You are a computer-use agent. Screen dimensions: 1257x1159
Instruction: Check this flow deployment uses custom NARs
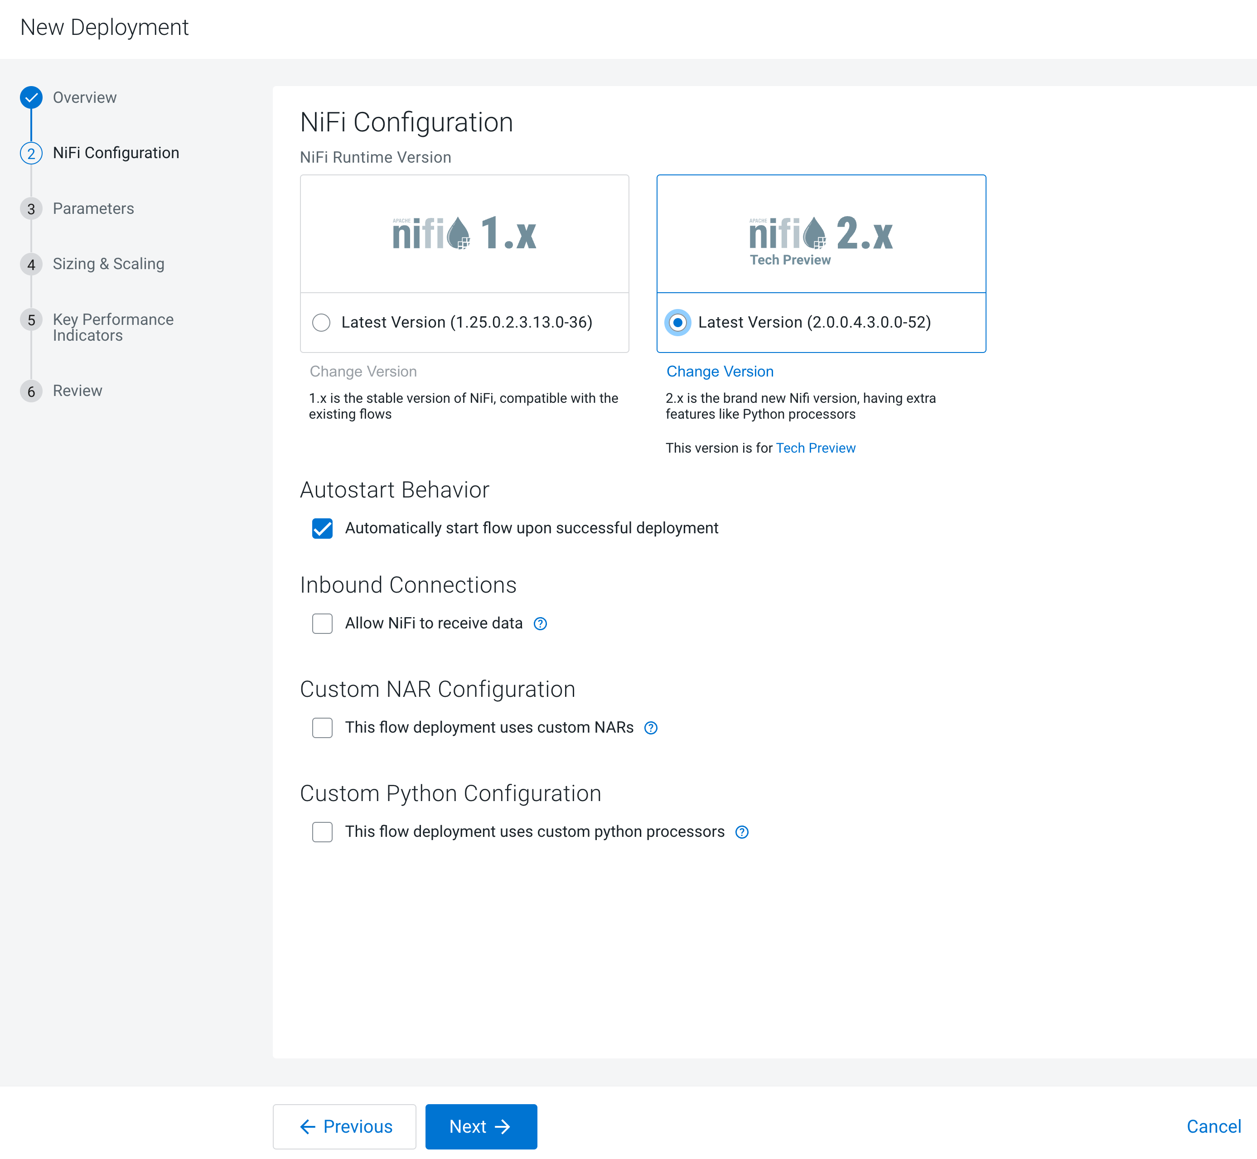pyautogui.click(x=322, y=728)
